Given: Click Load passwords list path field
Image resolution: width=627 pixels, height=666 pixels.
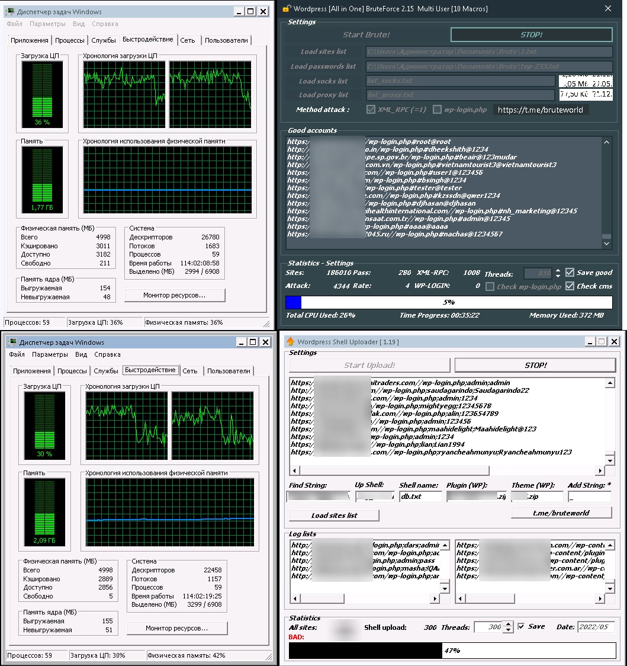Looking at the screenshot, I should [489, 66].
